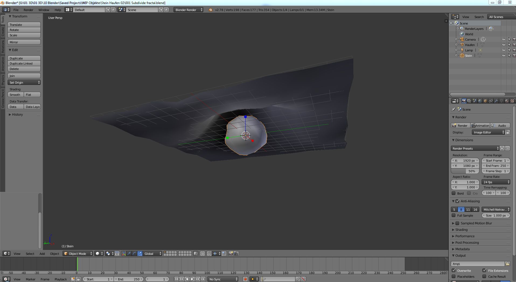Click the resolution percentage 50% slider

[465, 171]
